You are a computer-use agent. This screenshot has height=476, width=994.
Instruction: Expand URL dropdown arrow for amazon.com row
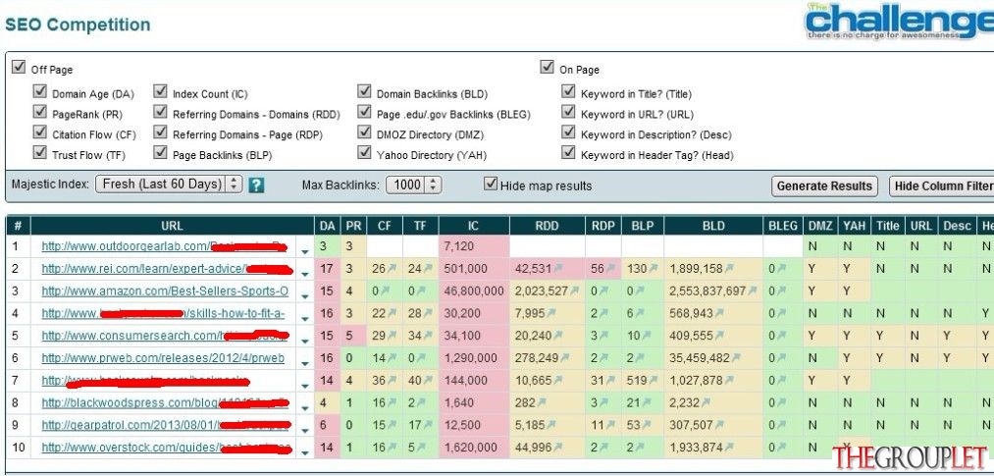tap(305, 295)
